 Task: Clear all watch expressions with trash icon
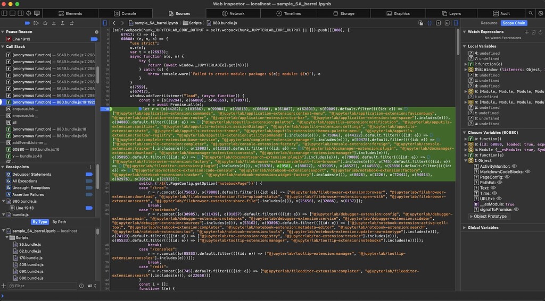pyautogui.click(x=534, y=32)
